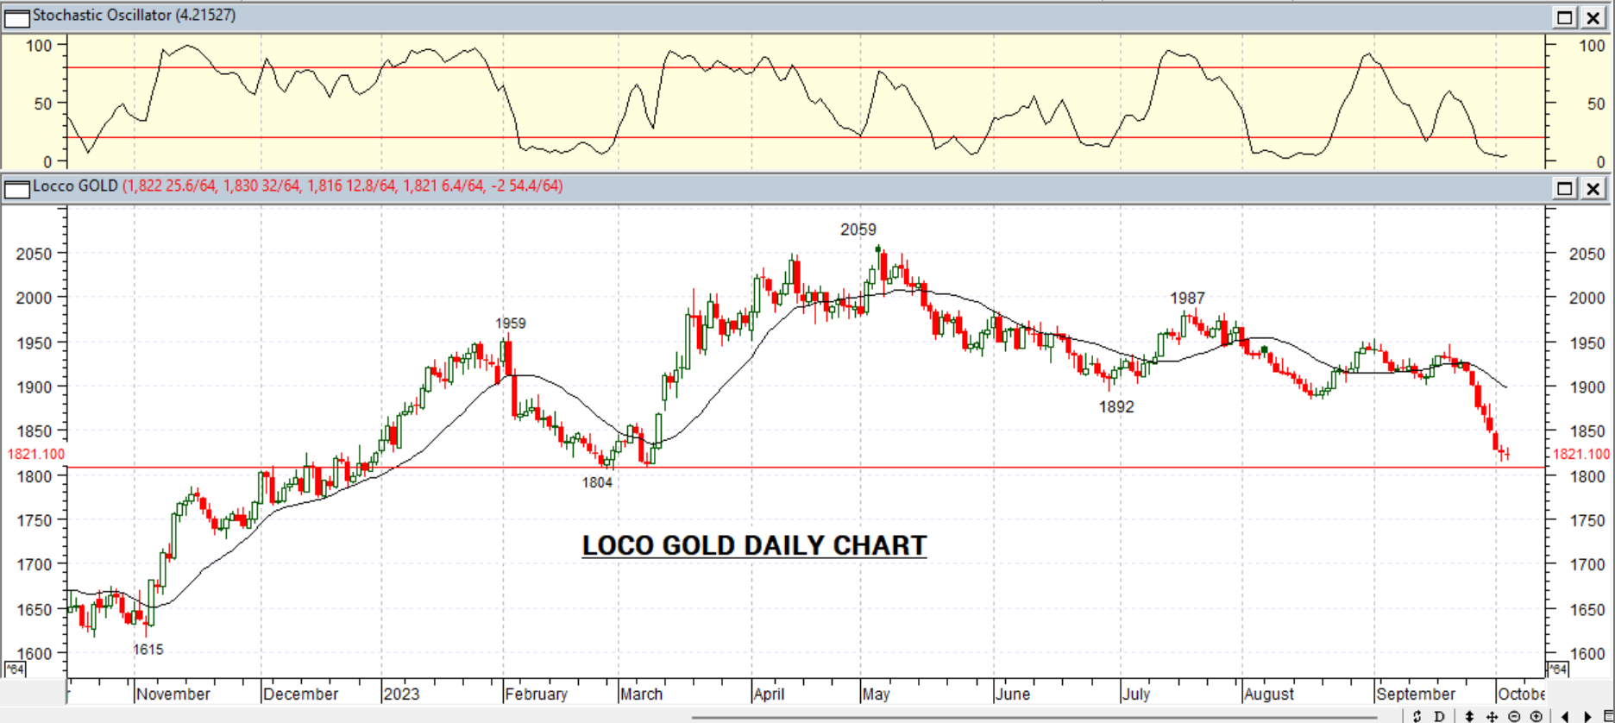This screenshot has height=723, width=1615.
Task: Click the 1615 low annotation
Action: 148,650
